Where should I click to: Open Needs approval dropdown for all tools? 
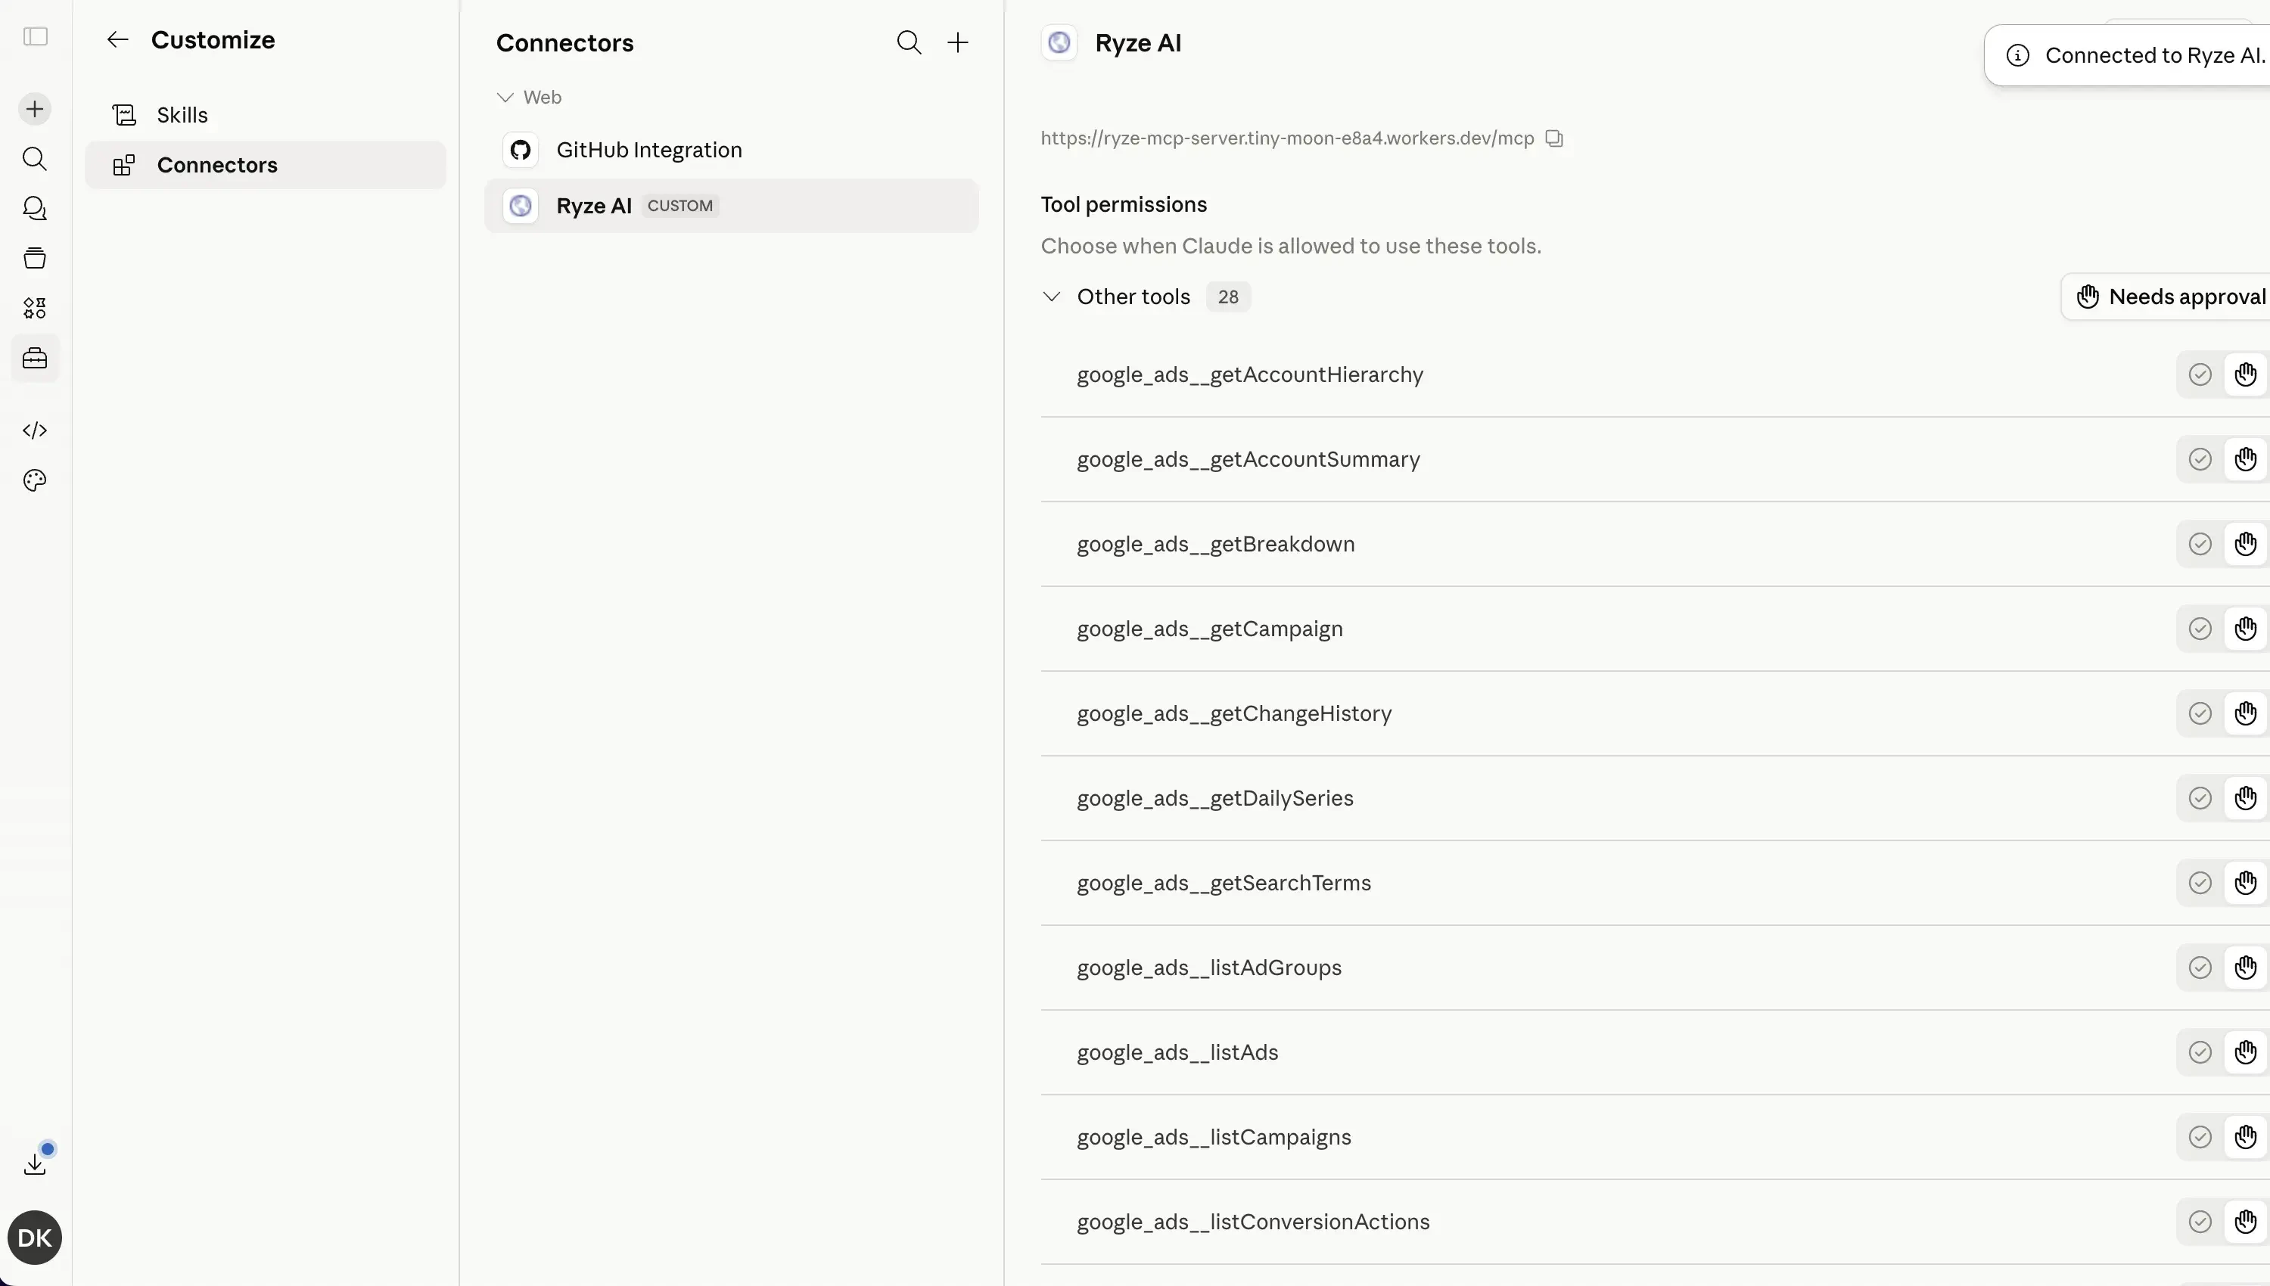2166,297
